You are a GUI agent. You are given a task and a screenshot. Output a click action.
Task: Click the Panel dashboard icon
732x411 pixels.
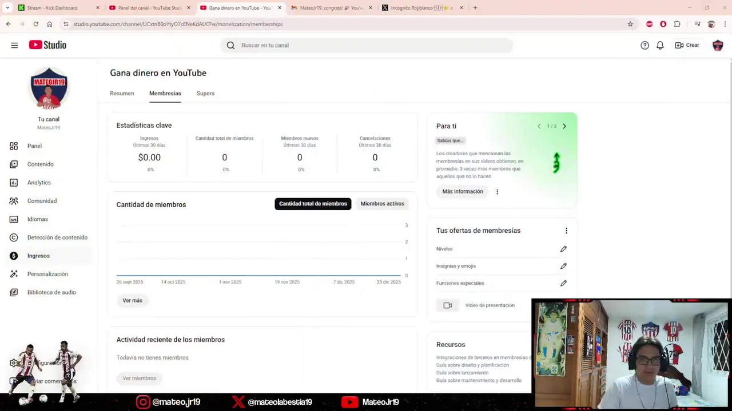tap(14, 146)
